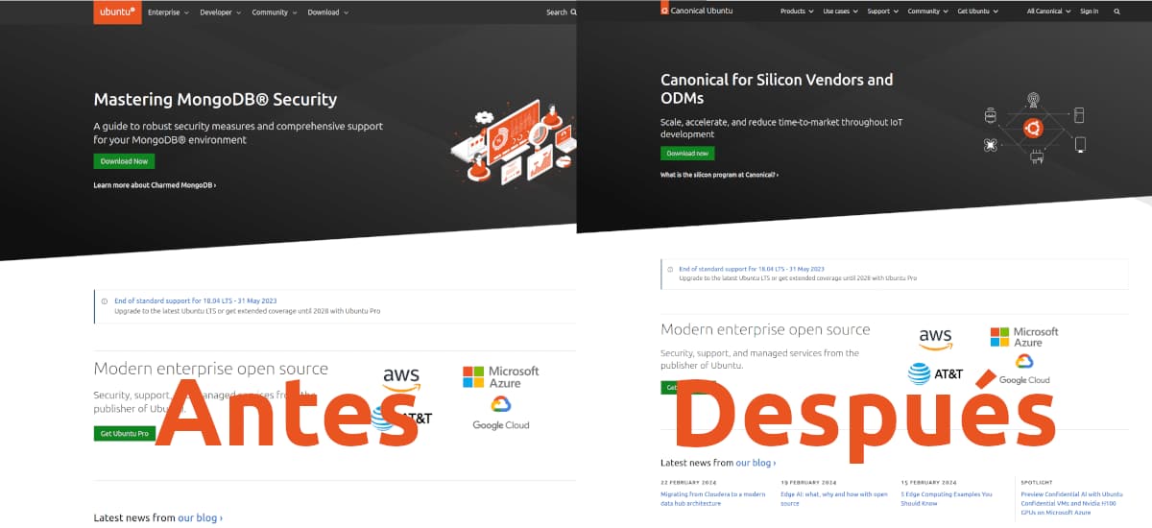The image size is (1152, 528).
Task: Click Modern enterprise open source heading on left page
Action: (210, 370)
